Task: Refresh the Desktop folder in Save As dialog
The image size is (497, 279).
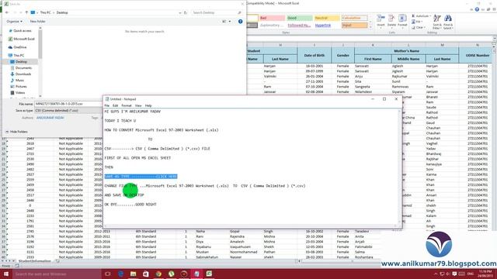Action: coord(186,12)
